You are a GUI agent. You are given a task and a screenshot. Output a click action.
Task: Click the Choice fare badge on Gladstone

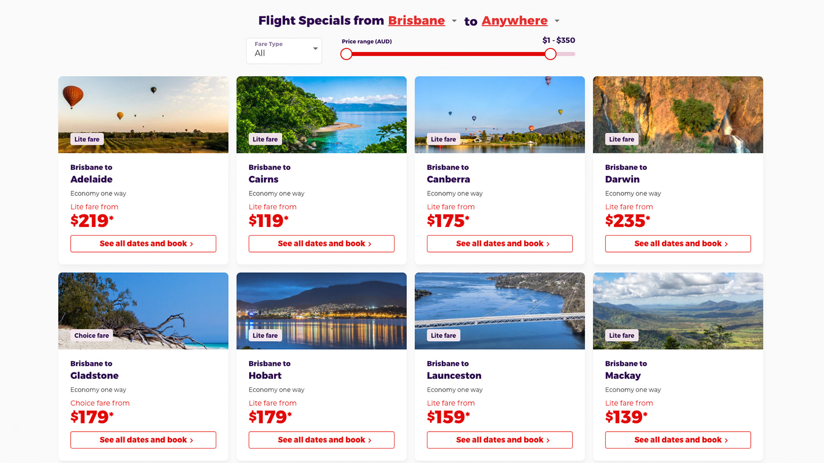click(x=92, y=335)
